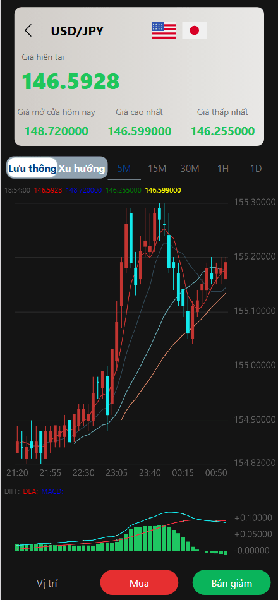Click the opening price 148.720000
The height and width of the screenshot is (600, 278).
point(56,131)
